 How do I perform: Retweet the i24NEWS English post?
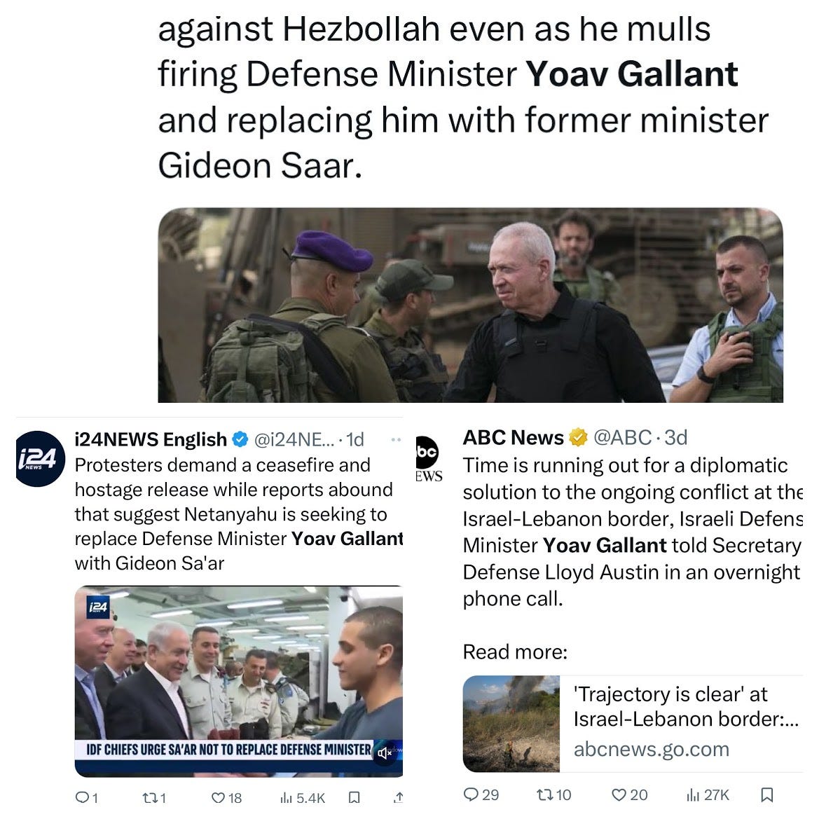pyautogui.click(x=154, y=797)
